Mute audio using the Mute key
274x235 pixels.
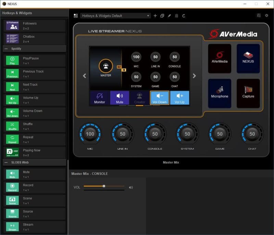[120, 98]
